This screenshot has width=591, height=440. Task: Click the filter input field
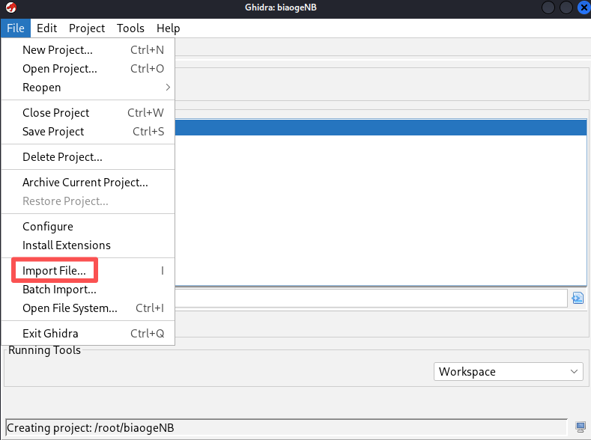tap(372, 298)
